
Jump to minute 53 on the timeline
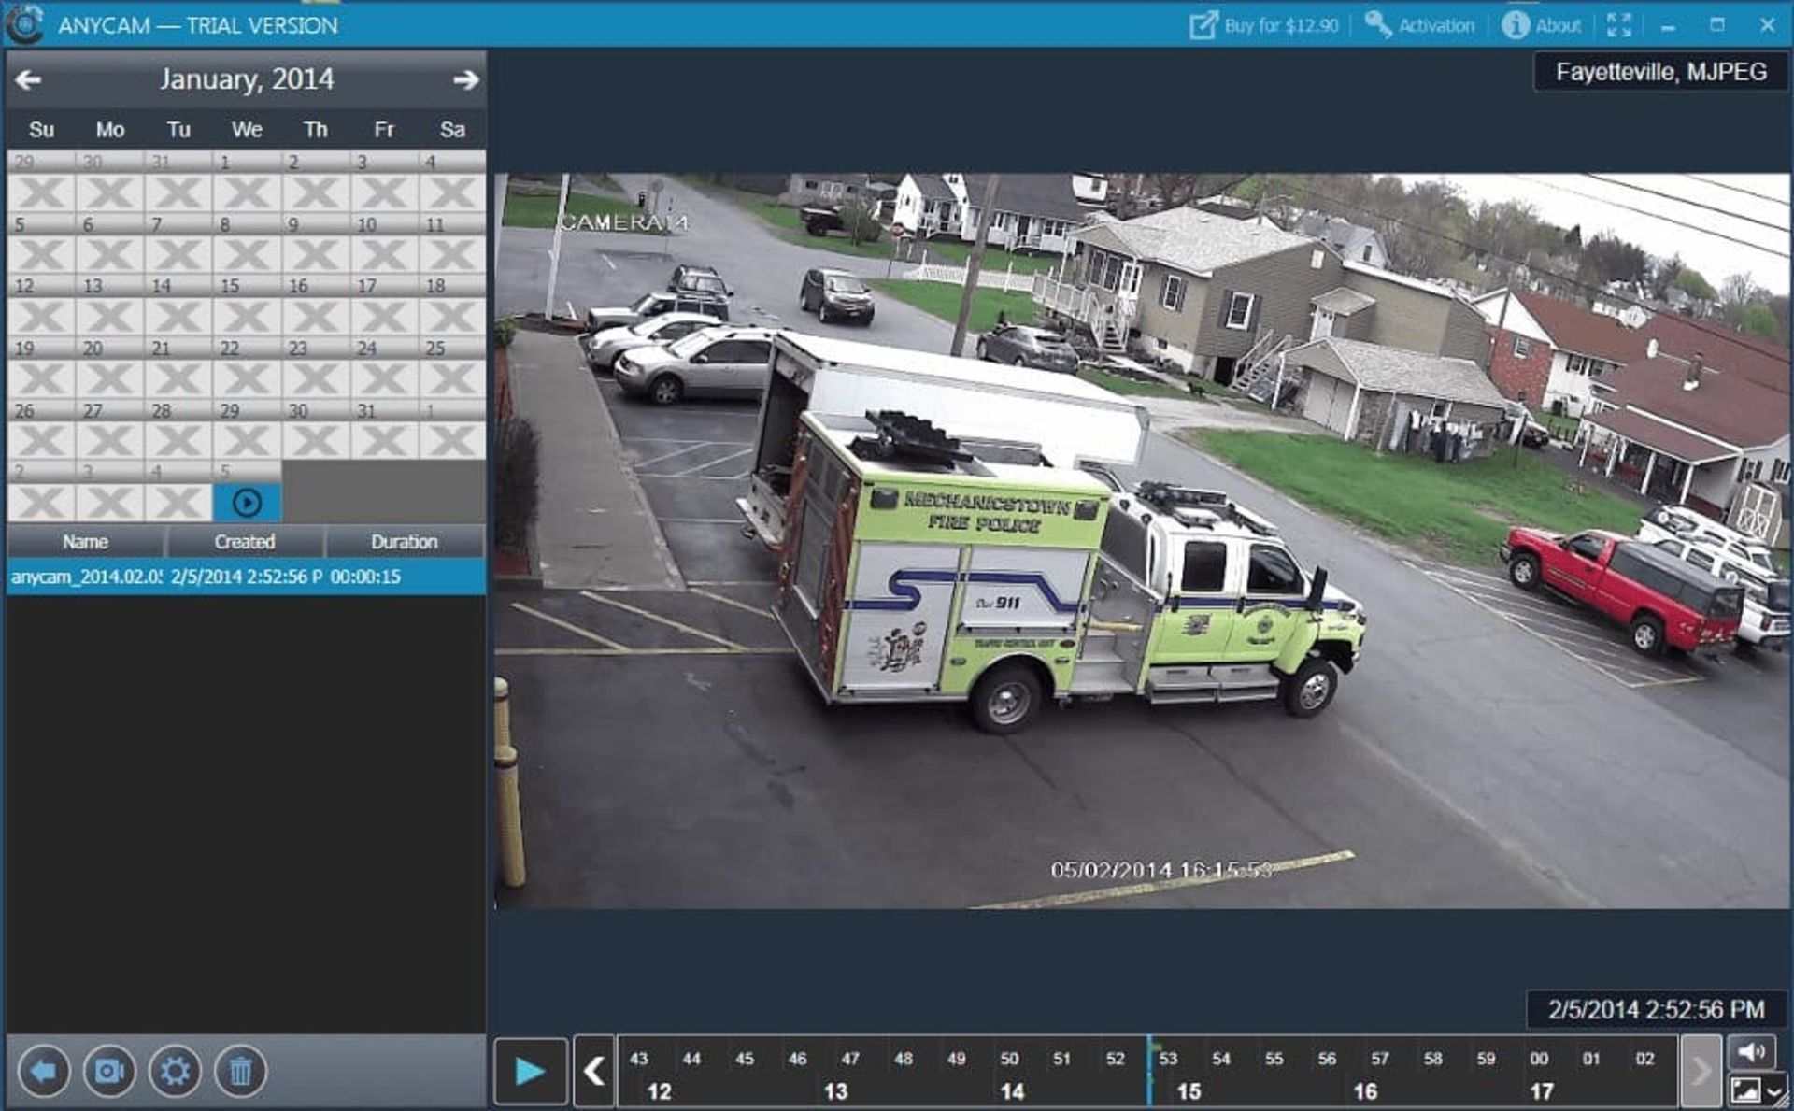[1168, 1059]
